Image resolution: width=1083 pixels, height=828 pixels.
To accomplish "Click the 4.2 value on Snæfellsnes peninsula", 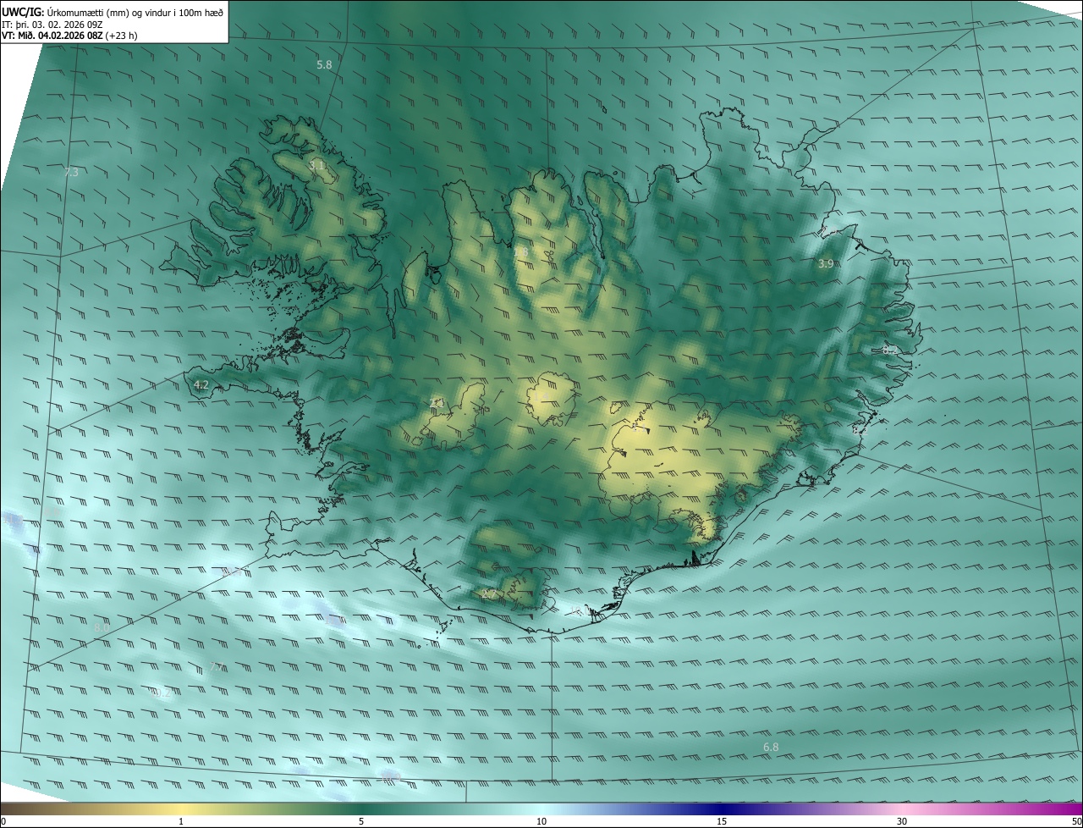I will point(201,384).
